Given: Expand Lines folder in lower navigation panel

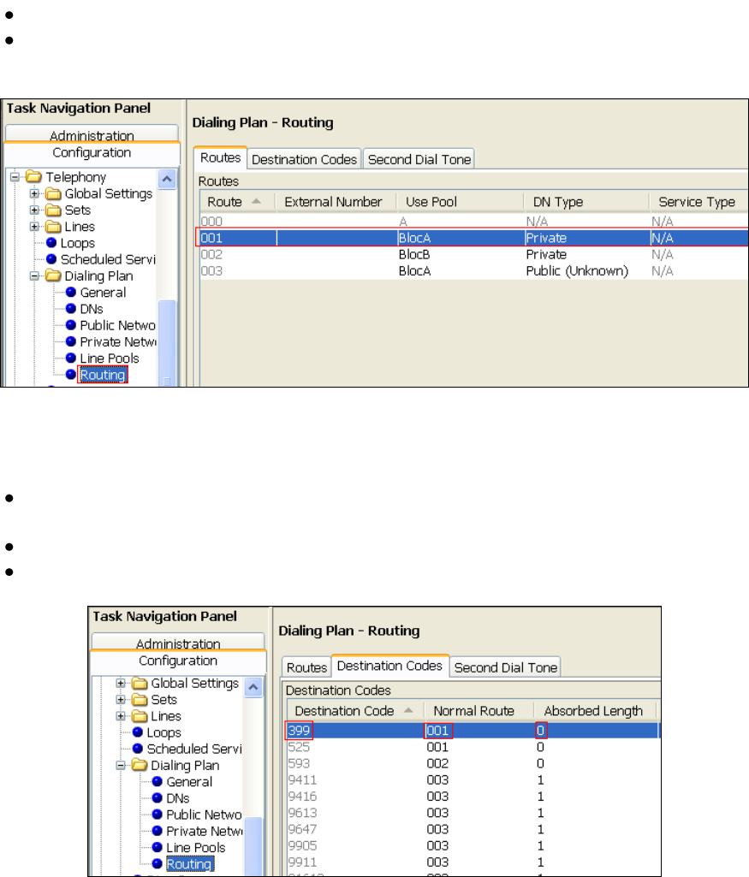Looking at the screenshot, I should pos(121,716).
